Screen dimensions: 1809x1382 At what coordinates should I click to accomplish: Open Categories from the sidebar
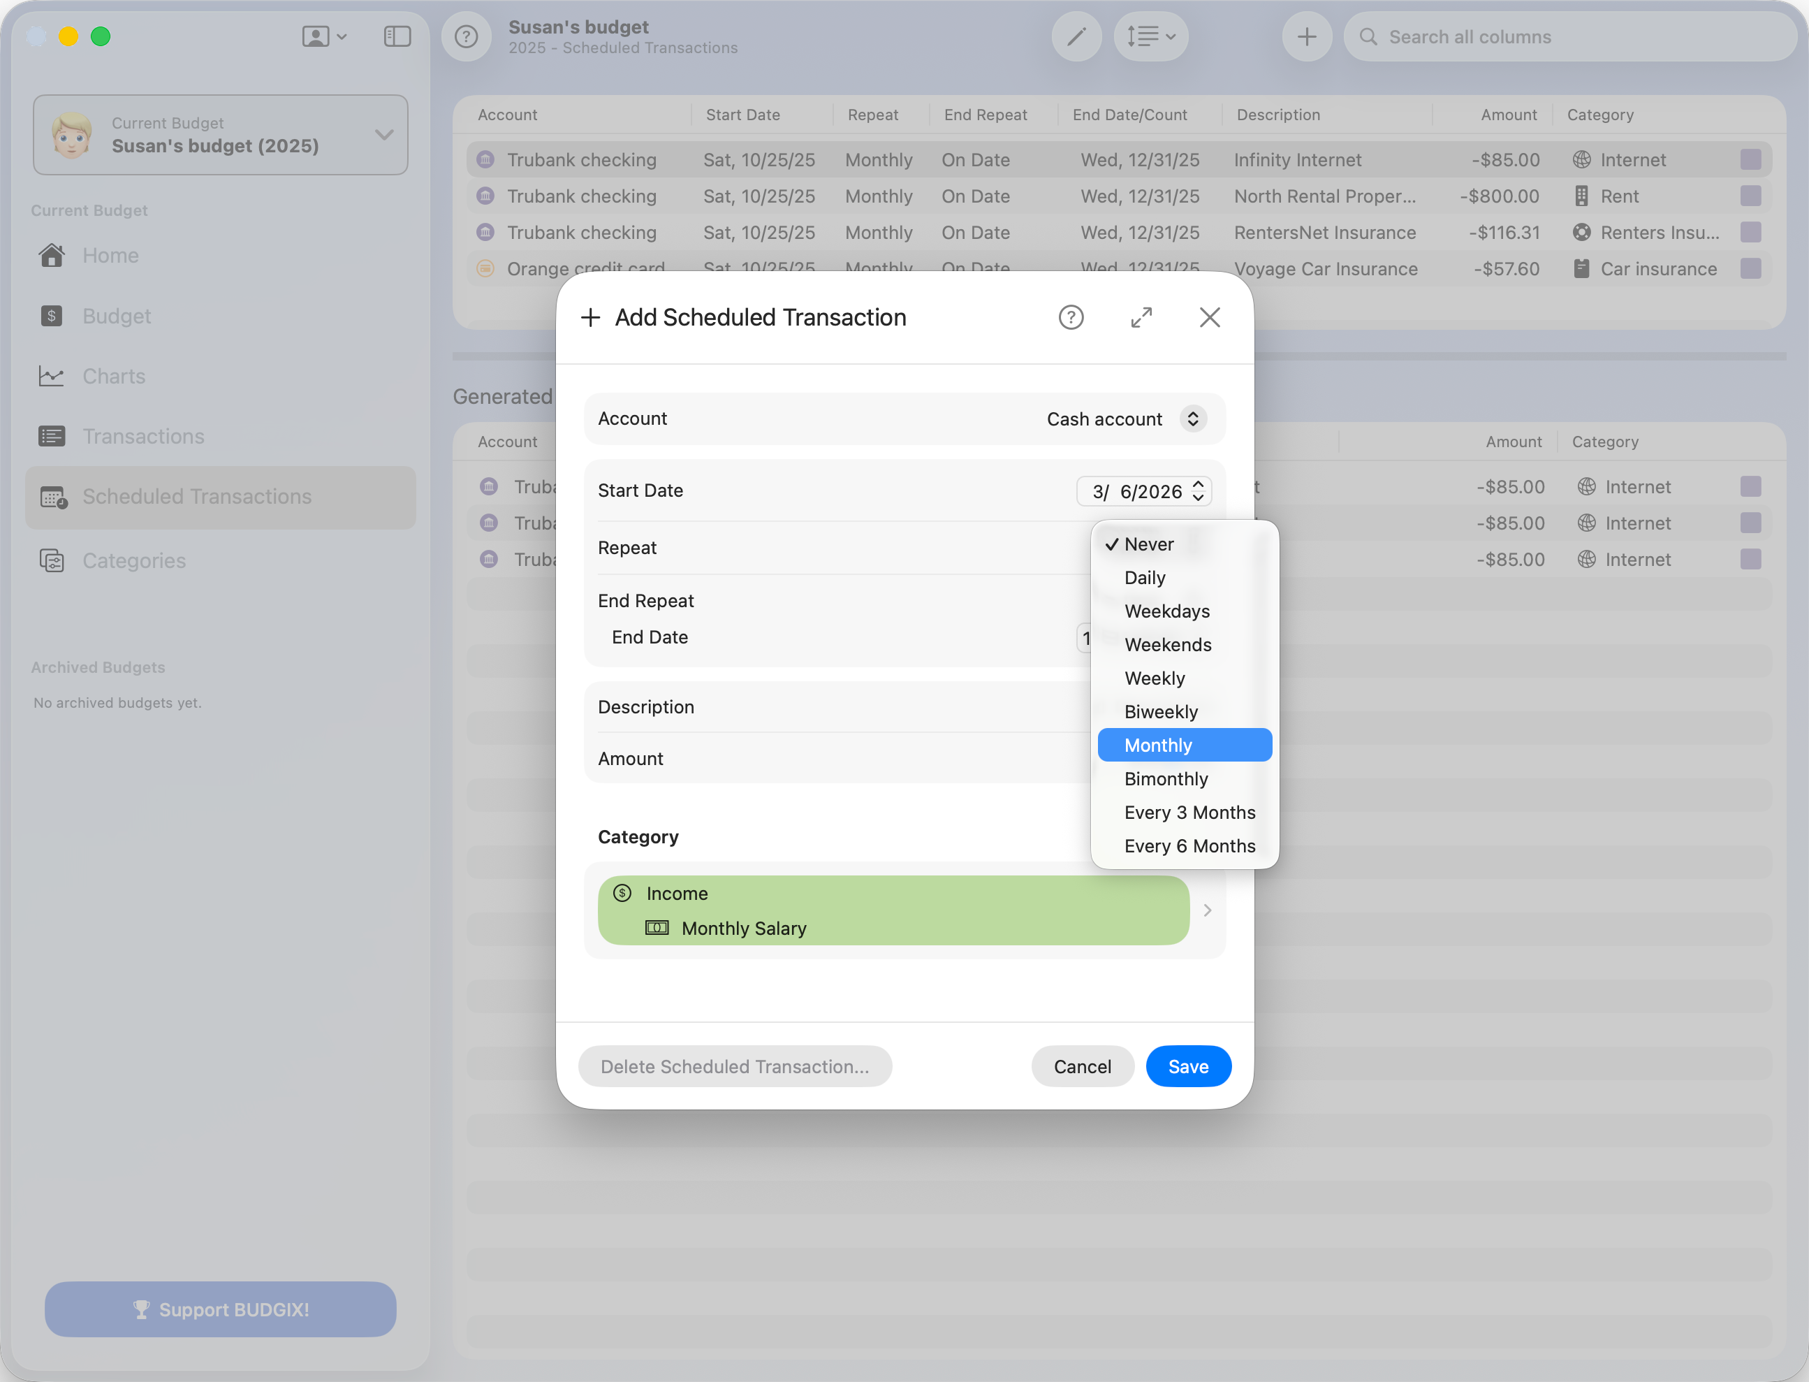[133, 560]
